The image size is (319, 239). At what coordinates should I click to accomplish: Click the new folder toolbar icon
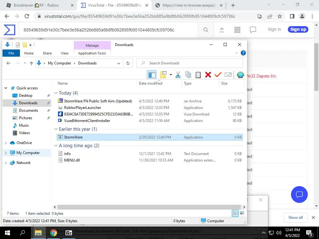point(163,75)
